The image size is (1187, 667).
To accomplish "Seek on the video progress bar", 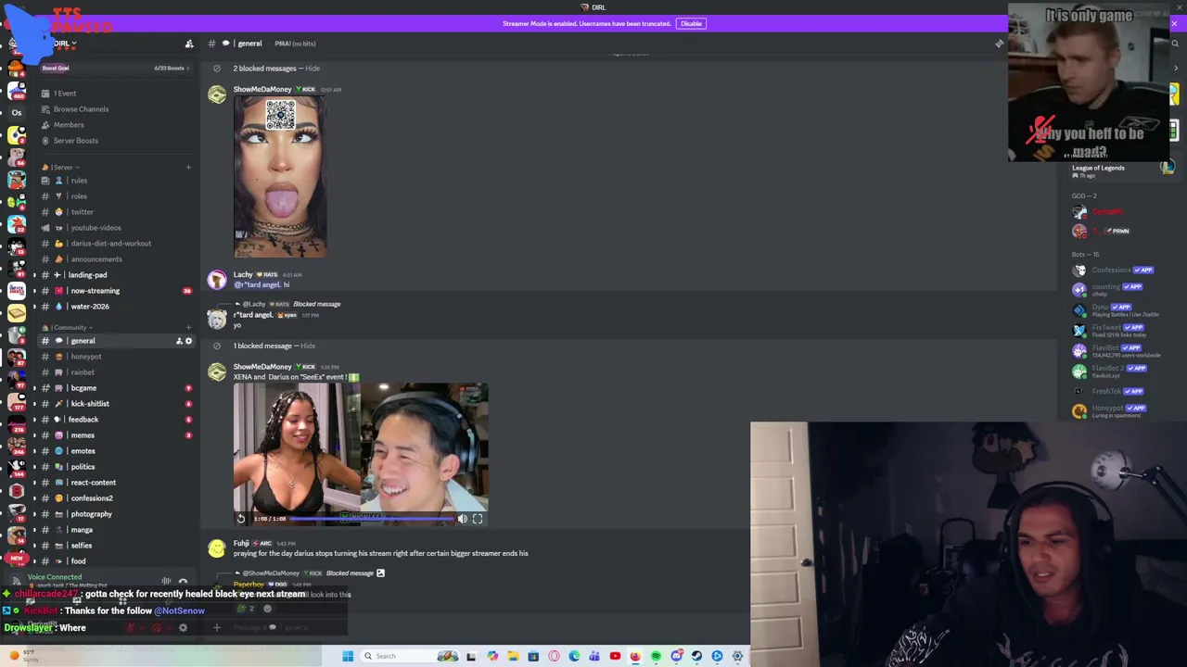I will [x=371, y=519].
